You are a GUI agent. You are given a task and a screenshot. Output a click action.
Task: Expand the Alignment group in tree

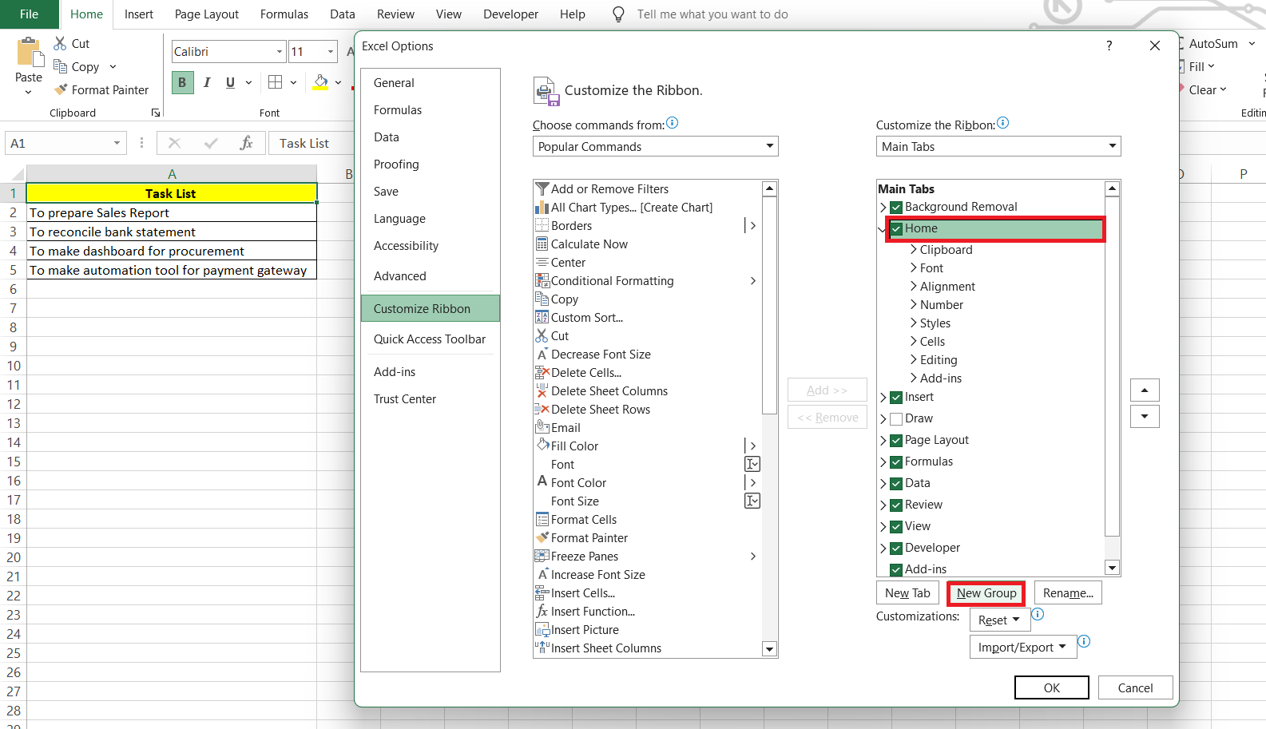point(914,287)
